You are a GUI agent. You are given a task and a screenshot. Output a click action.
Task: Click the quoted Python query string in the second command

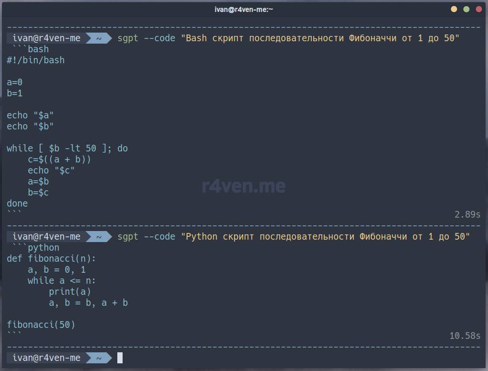coord(325,236)
